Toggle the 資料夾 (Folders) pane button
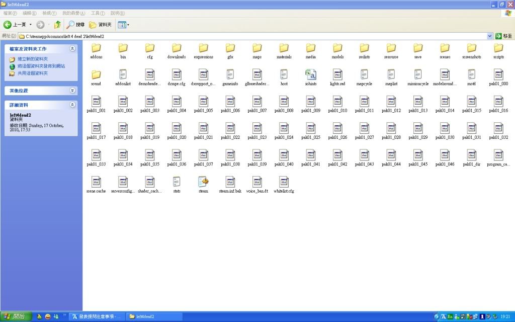Image resolution: width=515 pixels, height=322 pixels. click(x=100, y=24)
